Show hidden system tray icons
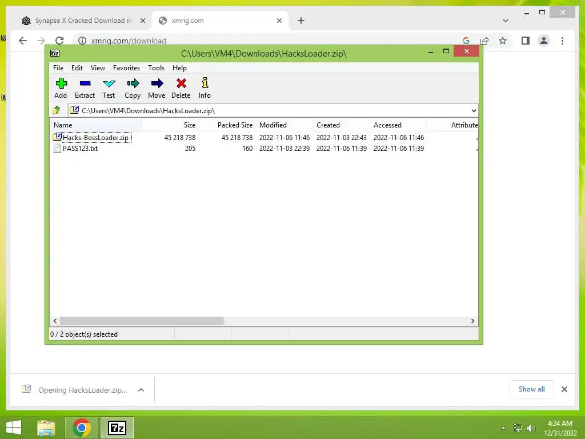 (x=503, y=428)
